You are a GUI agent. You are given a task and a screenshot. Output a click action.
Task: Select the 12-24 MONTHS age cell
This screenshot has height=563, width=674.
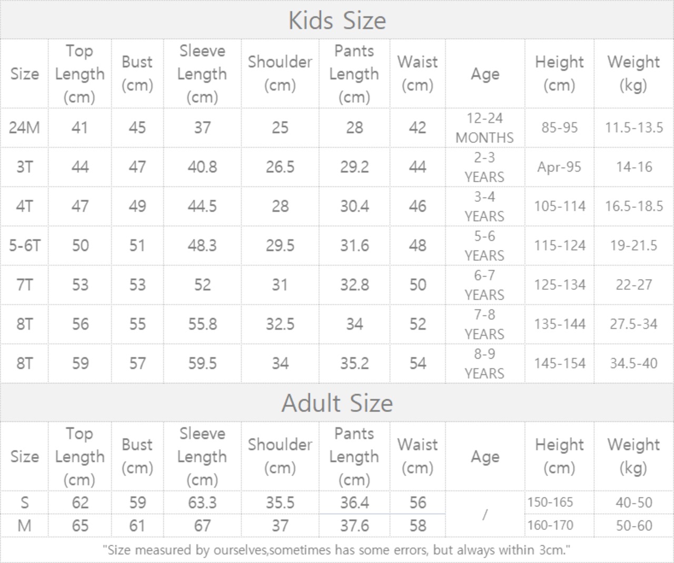485,127
